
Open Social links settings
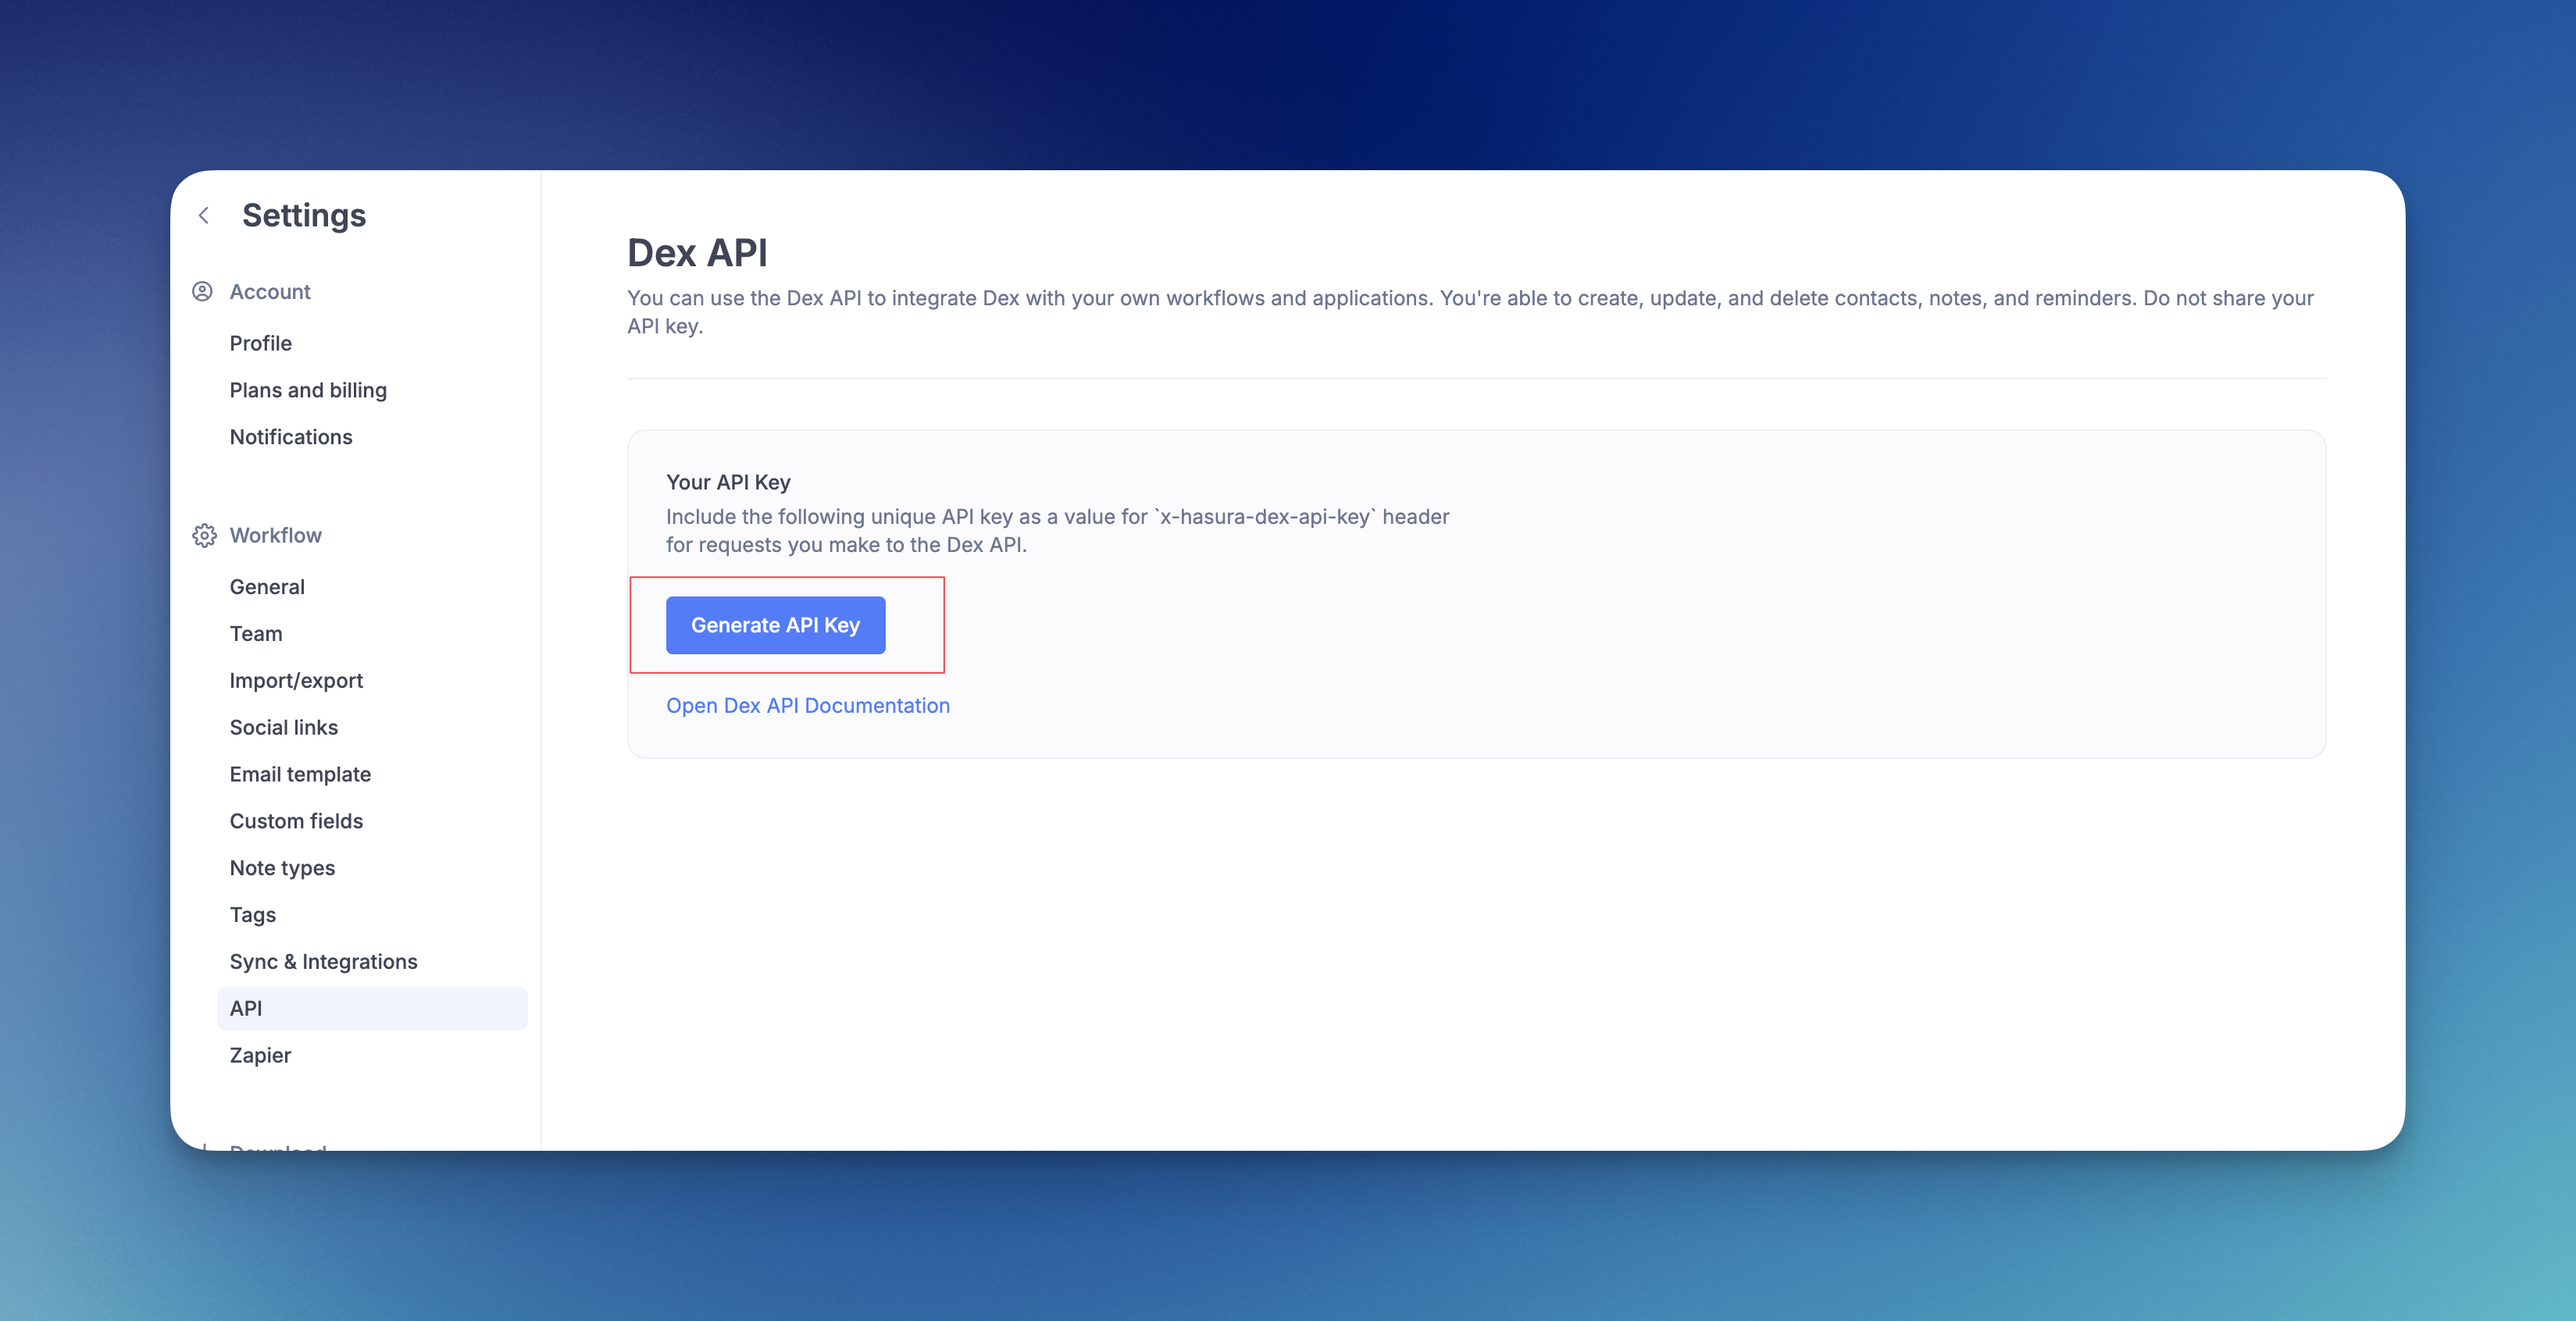284,728
